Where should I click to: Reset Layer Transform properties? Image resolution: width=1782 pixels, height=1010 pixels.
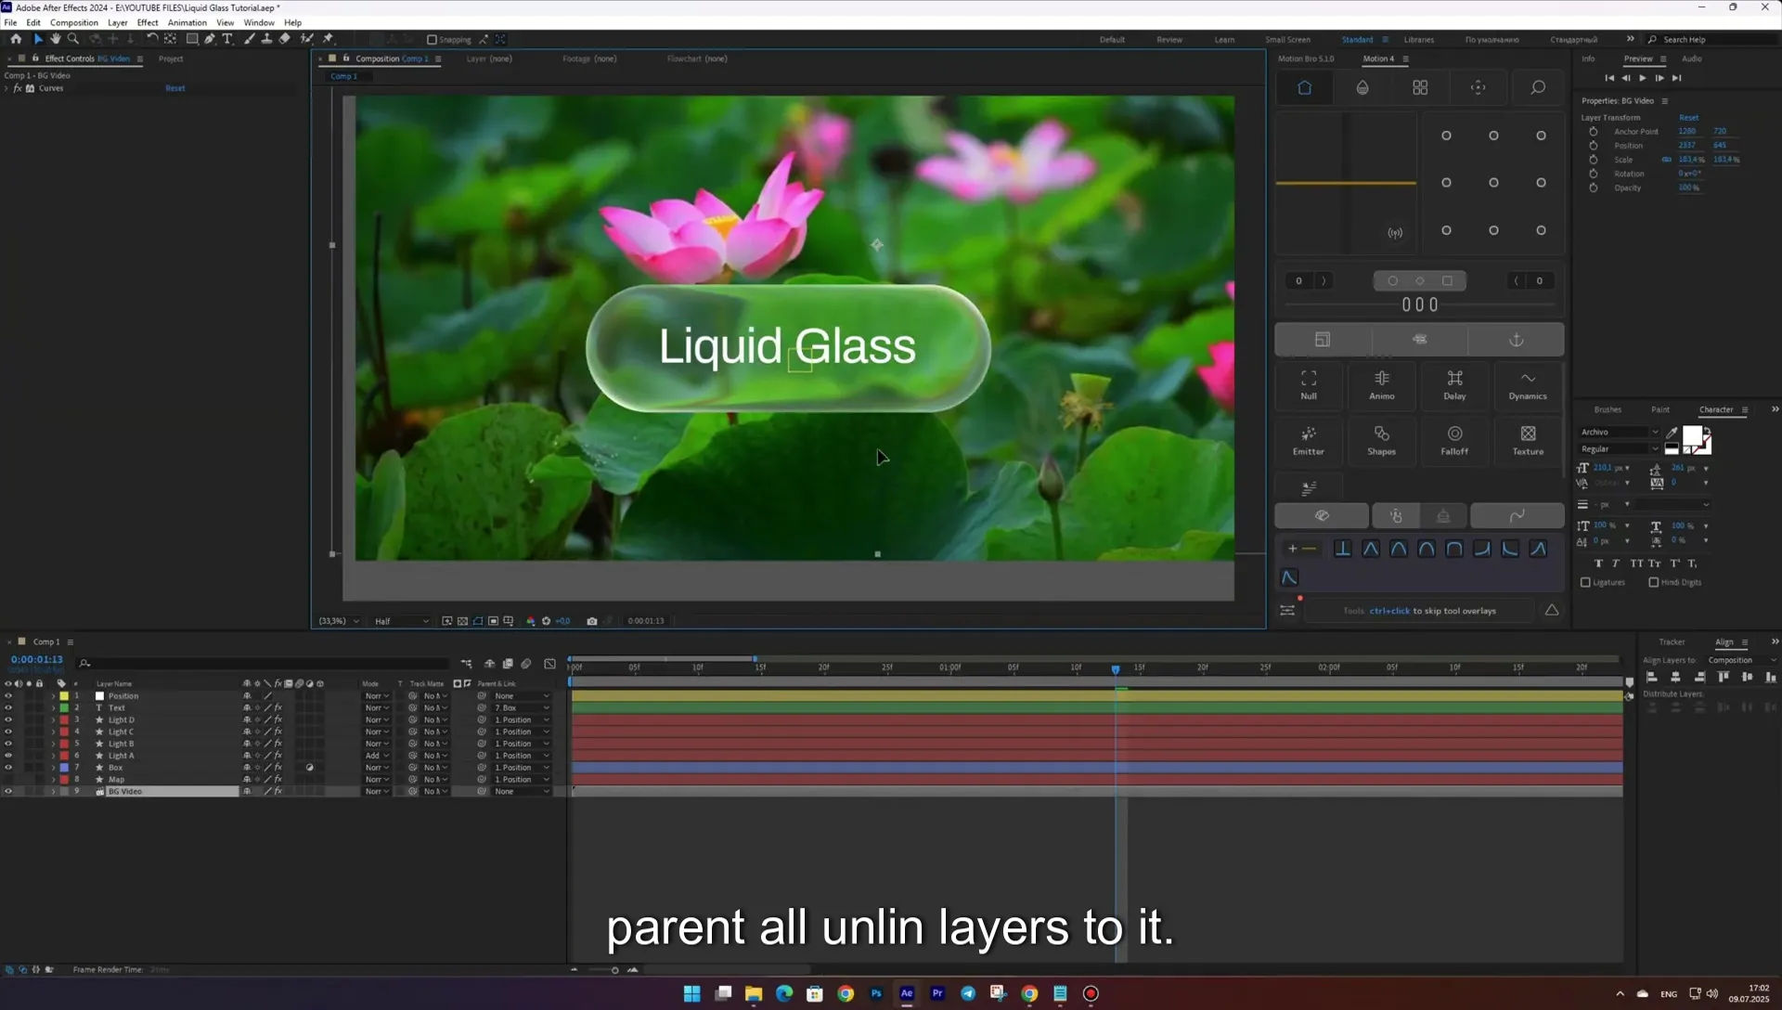(x=1688, y=118)
